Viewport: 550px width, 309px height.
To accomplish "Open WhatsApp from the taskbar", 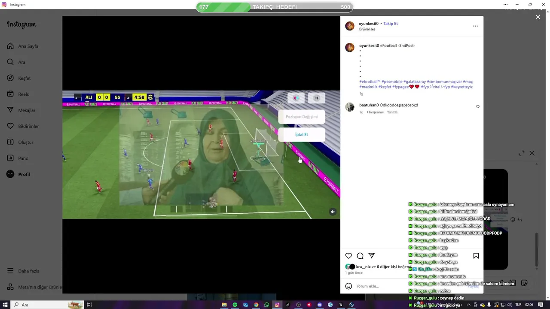I will point(267,305).
